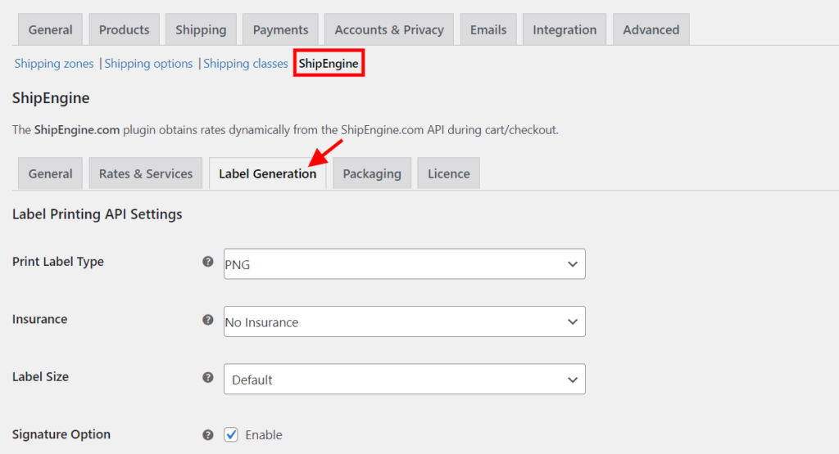Uncheck the Signature Option Enable checkbox

(x=231, y=434)
